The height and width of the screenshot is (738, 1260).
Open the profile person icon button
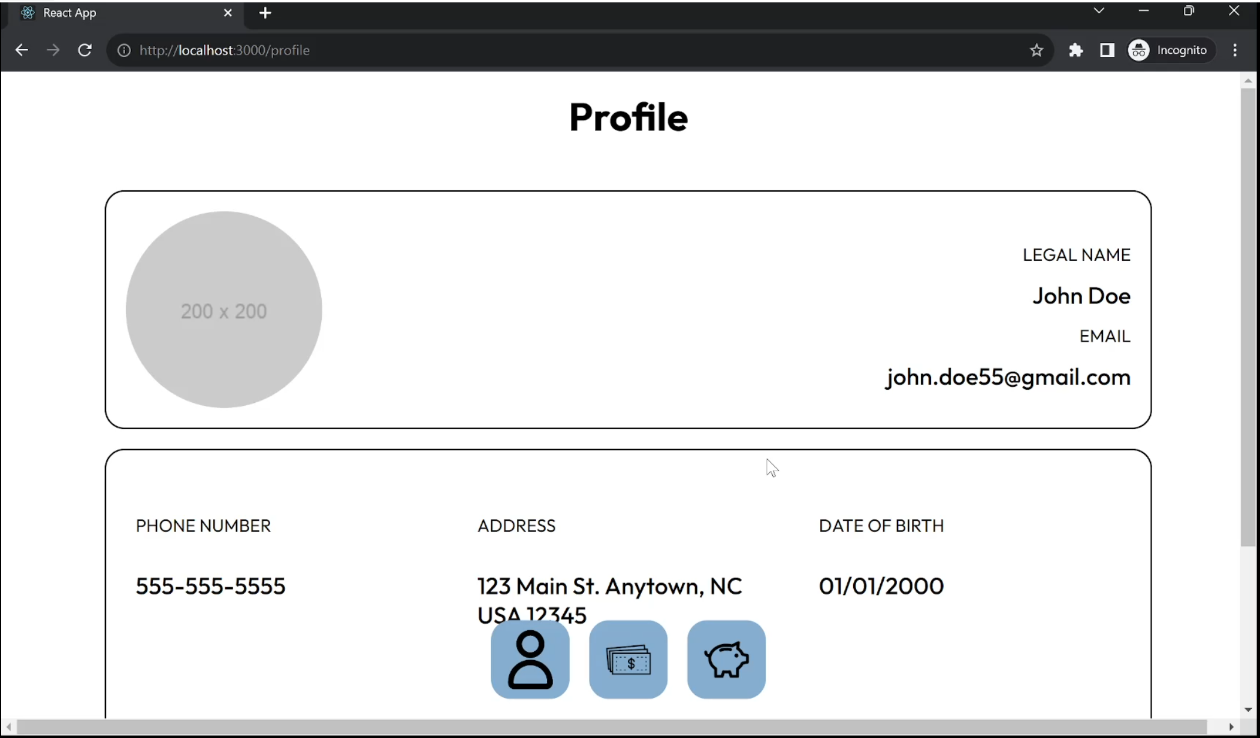tap(530, 659)
